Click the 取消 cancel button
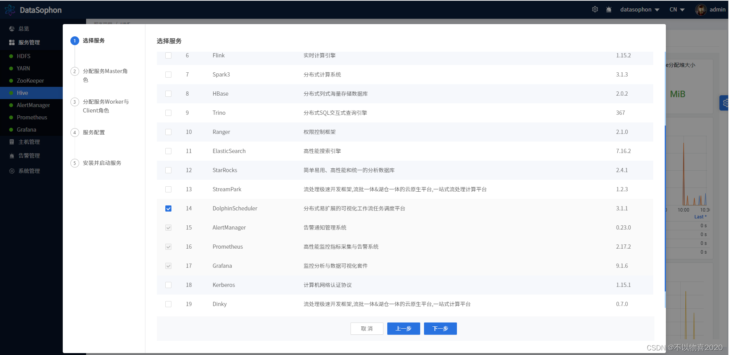Viewport: 729px width, 355px height. (367, 329)
